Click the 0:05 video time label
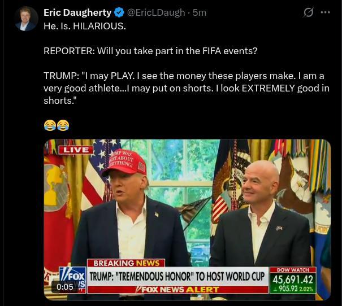This screenshot has width=342, height=306. coord(65,287)
